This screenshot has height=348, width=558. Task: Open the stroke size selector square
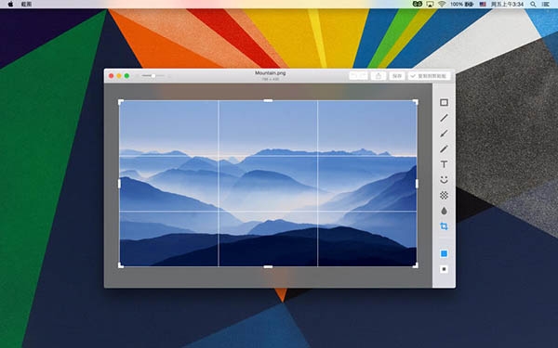[444, 269]
